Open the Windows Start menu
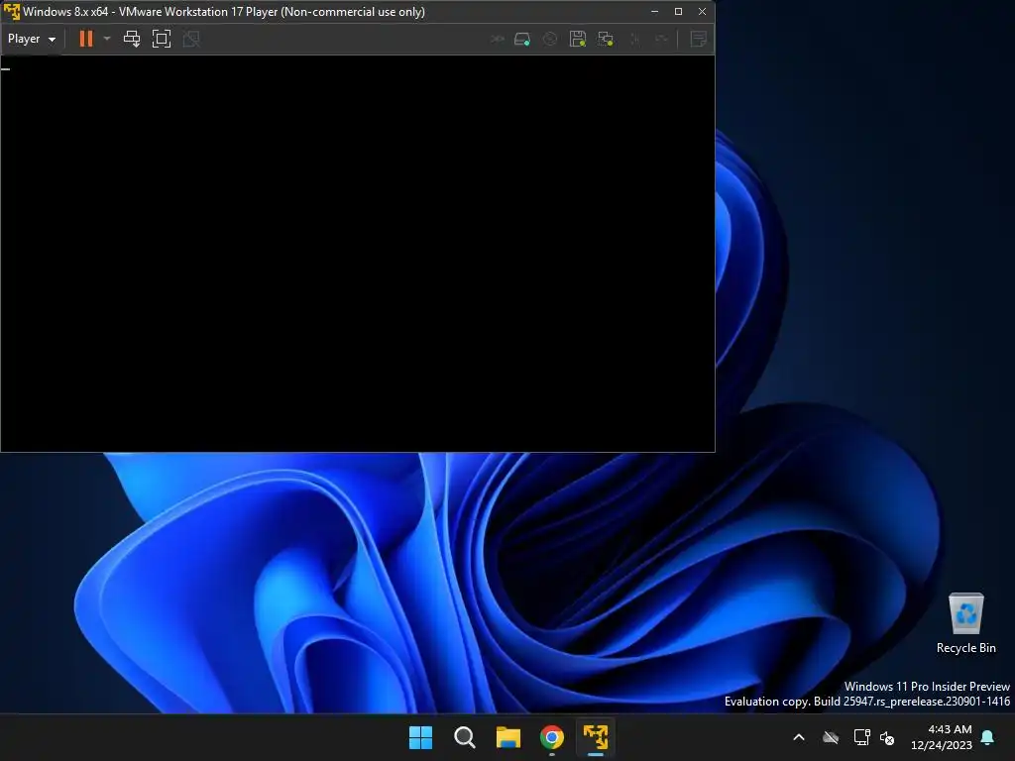Viewport: 1015px width, 761px height. point(420,737)
